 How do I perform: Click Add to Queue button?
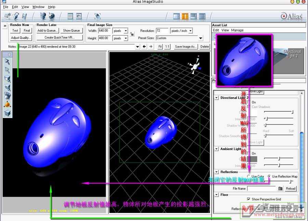pos(48,31)
